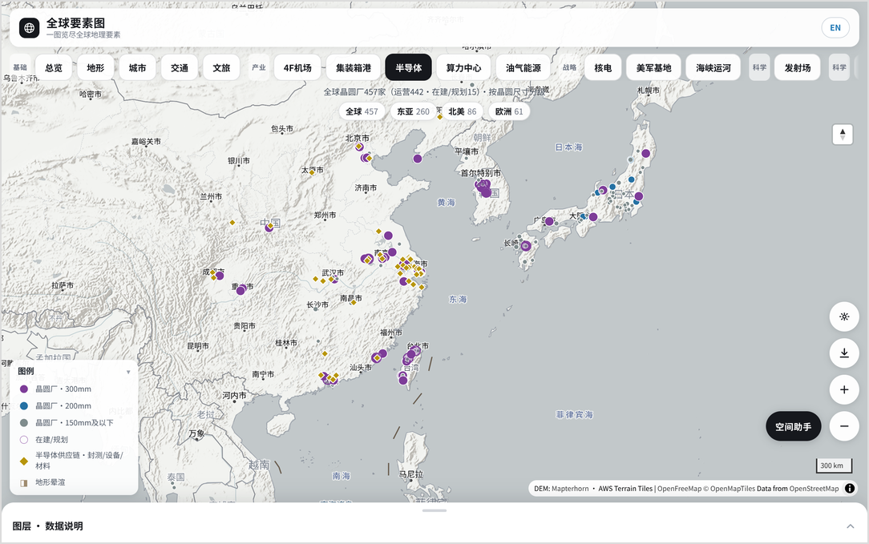This screenshot has height=544, width=869.
Task: Reset map bearing with compass button
Action: point(843,134)
